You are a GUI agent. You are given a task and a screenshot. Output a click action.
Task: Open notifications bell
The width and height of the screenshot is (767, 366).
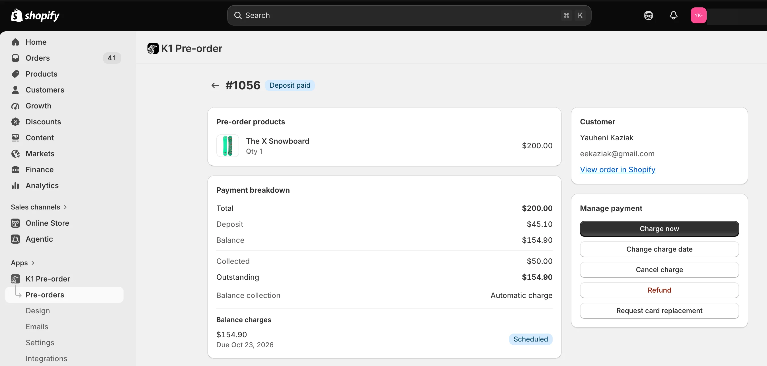click(673, 15)
